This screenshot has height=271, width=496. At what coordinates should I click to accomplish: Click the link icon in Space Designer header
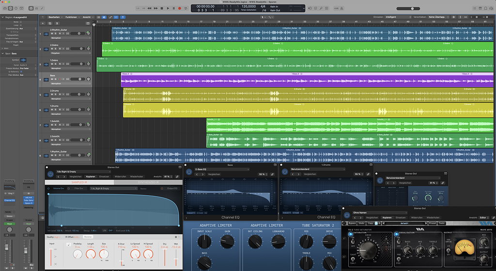tap(177, 176)
